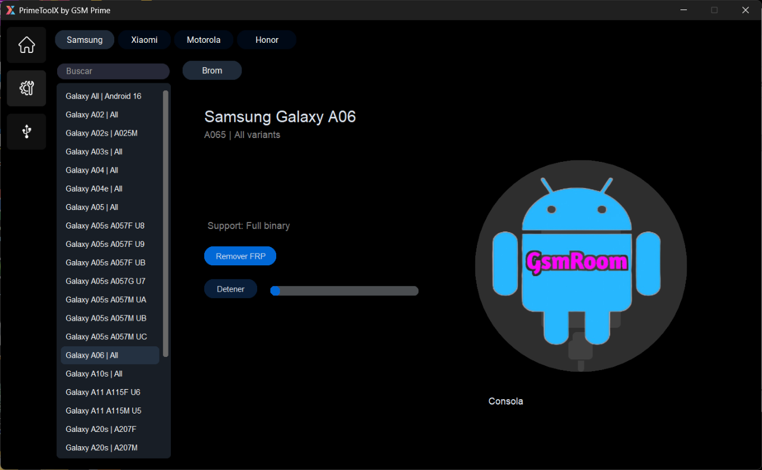The width and height of the screenshot is (762, 470).
Task: Select Galaxy A10s | All model
Action: tap(94, 374)
